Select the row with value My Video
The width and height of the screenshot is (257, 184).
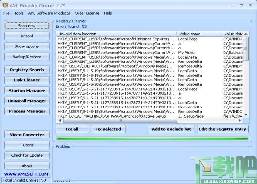pyautogui.click(x=150, y=53)
